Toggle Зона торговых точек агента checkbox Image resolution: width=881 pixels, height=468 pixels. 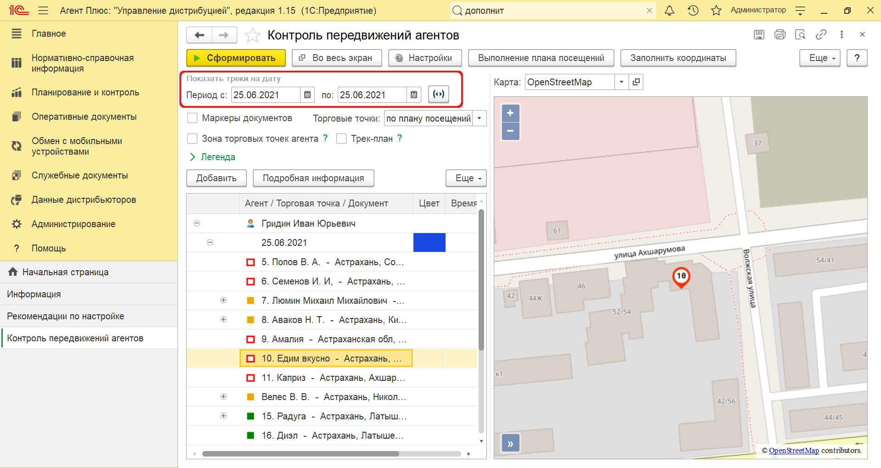[192, 139]
